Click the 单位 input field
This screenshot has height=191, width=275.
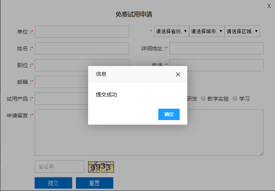click(x=82, y=32)
